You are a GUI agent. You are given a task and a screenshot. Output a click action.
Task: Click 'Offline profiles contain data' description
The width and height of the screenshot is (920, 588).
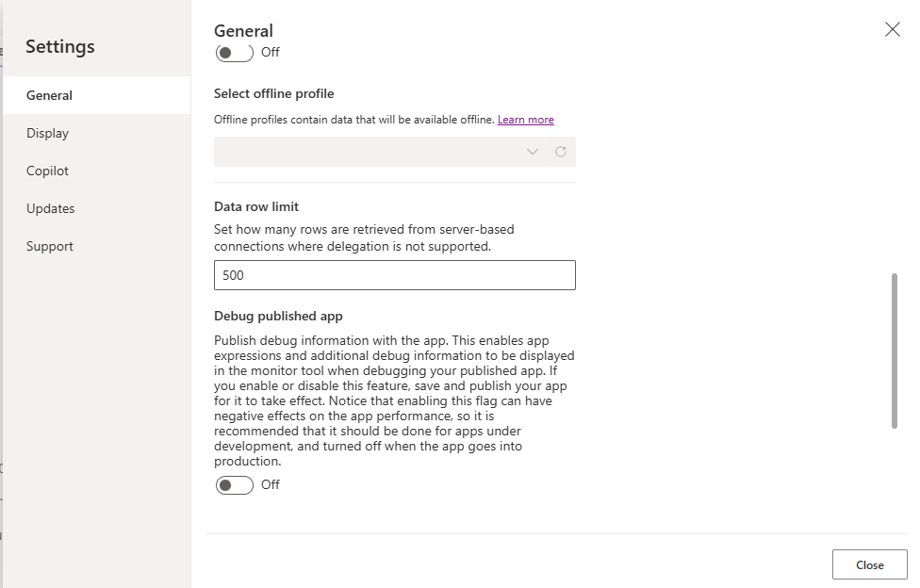353,120
